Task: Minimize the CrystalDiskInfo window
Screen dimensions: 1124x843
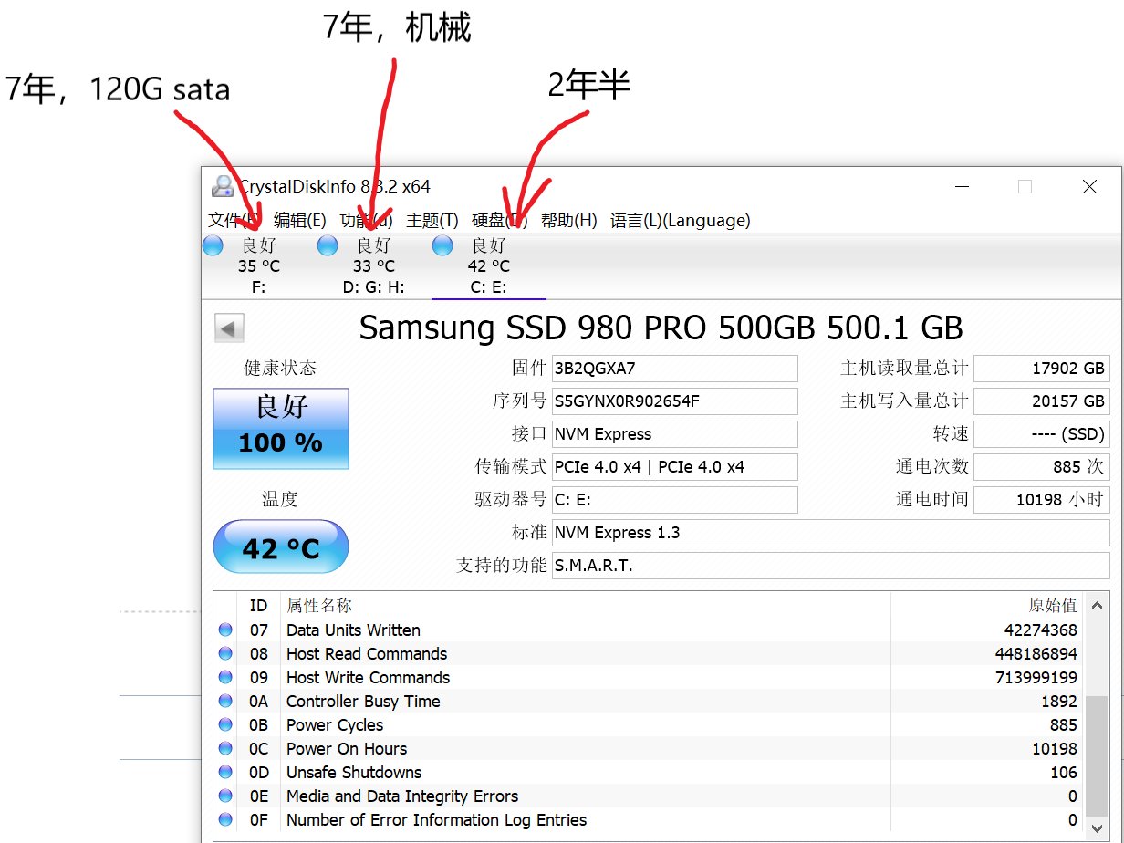Action: click(x=963, y=186)
